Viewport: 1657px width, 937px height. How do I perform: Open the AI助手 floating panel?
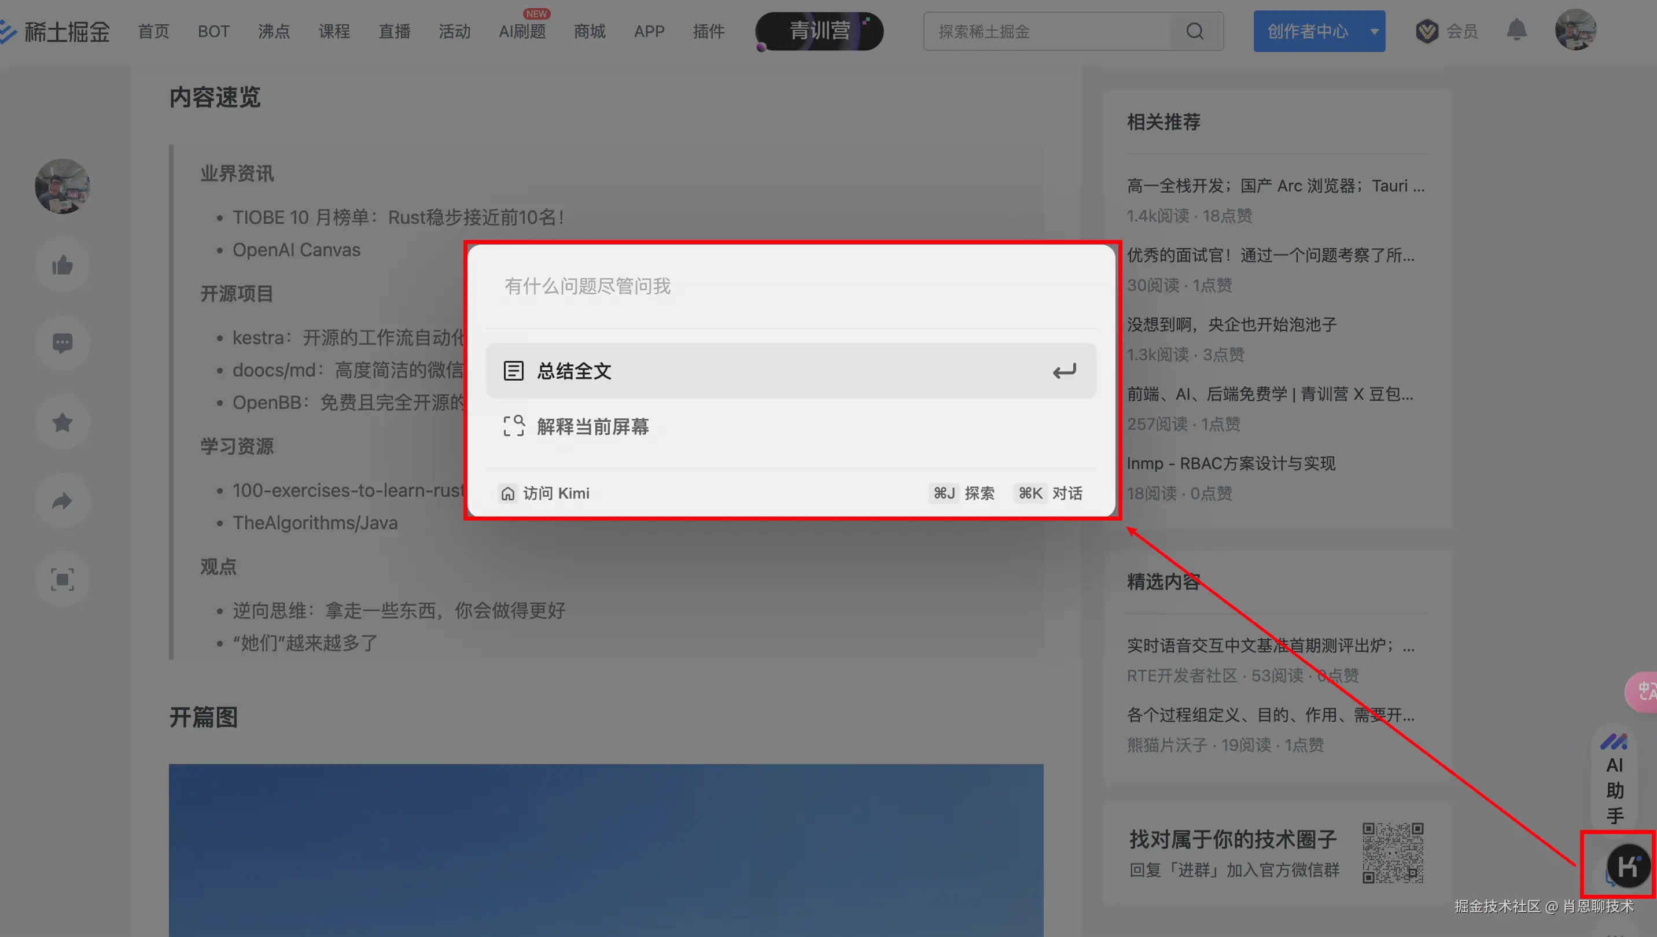tap(1615, 779)
